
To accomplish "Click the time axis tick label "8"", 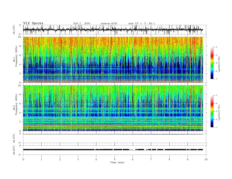I will click(169, 159).
